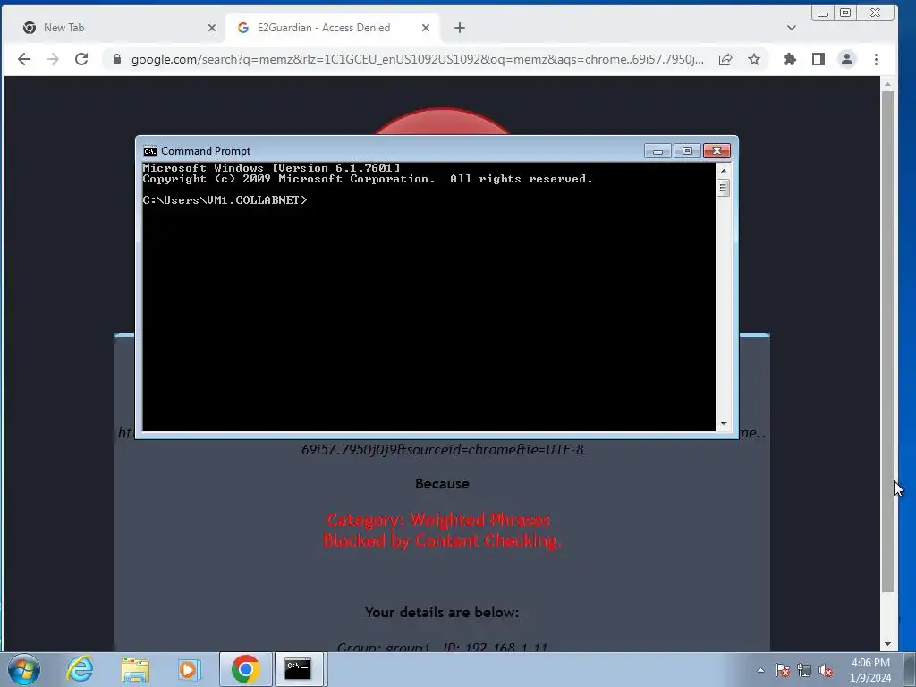This screenshot has width=916, height=687.
Task: Click the Chrome page scrollbar up arrow
Action: tap(887, 84)
